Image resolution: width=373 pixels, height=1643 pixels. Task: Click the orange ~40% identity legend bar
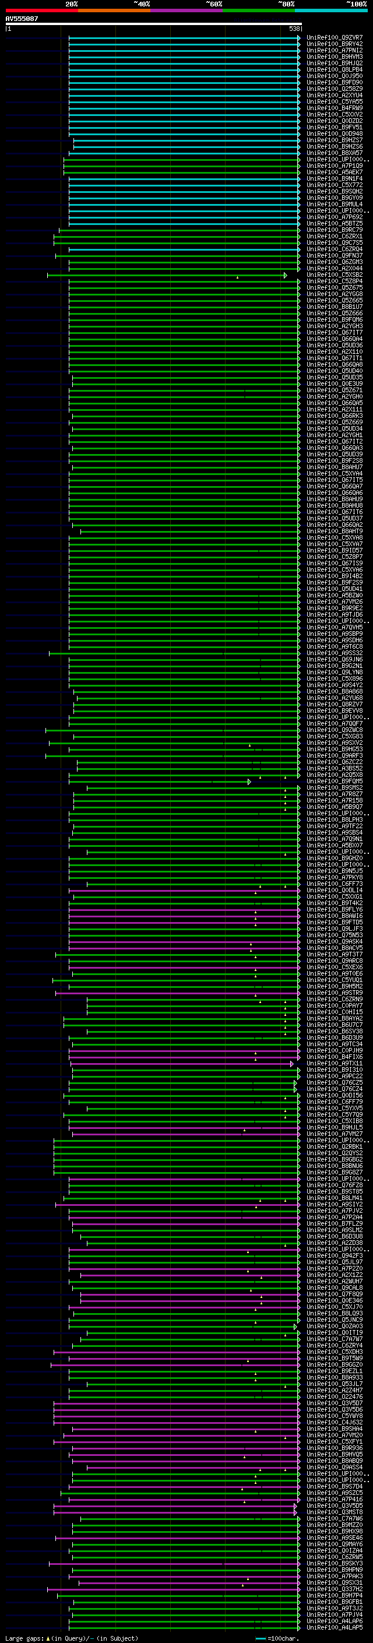(x=114, y=10)
